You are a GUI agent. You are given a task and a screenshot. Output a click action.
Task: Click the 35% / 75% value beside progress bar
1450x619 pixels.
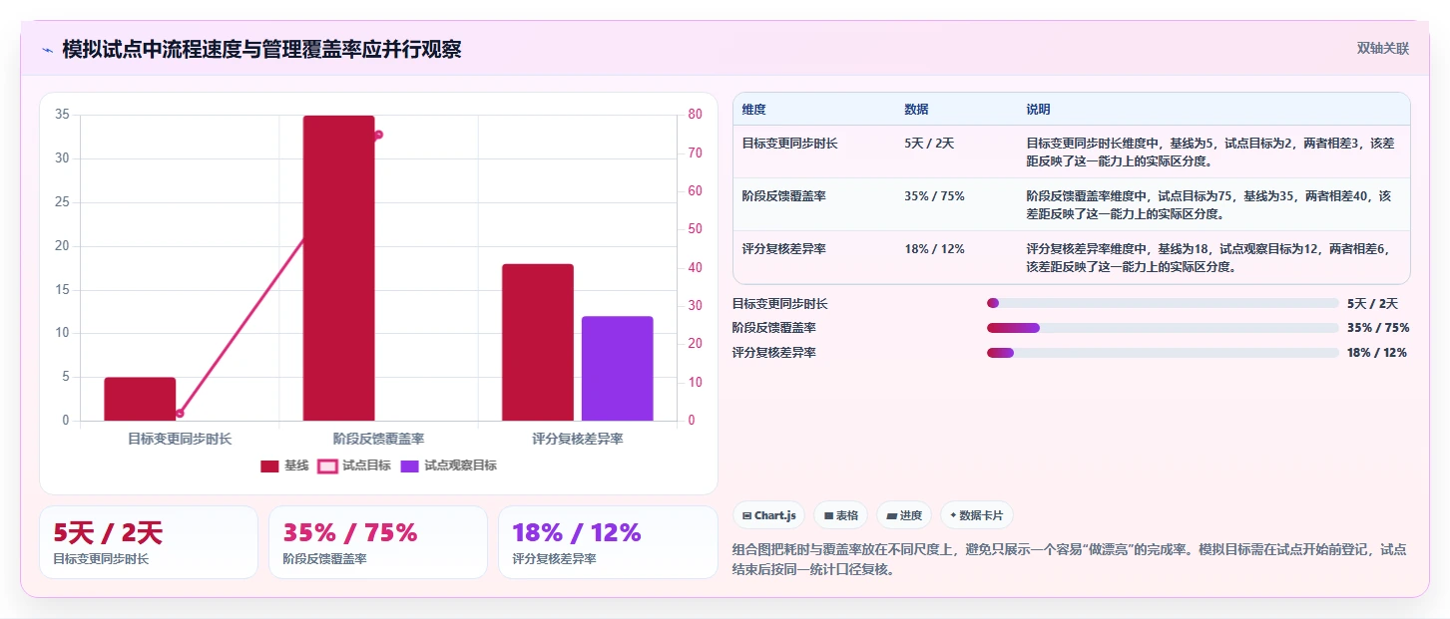point(1378,328)
